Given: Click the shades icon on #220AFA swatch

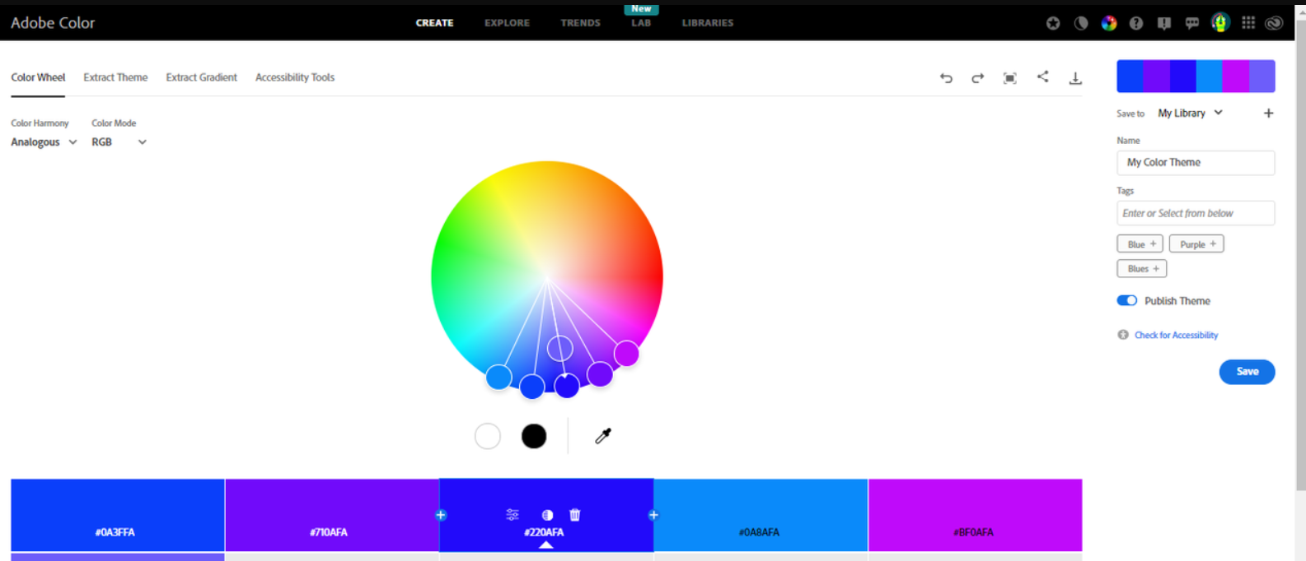Looking at the screenshot, I should click(x=547, y=515).
